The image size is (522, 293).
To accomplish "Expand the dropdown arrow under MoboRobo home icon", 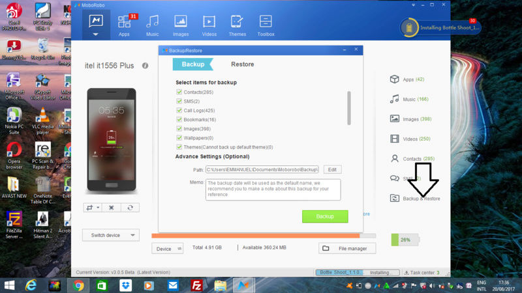I will pyautogui.click(x=95, y=35).
